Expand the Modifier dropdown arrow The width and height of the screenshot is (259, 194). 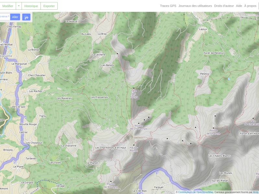[x=19, y=6]
